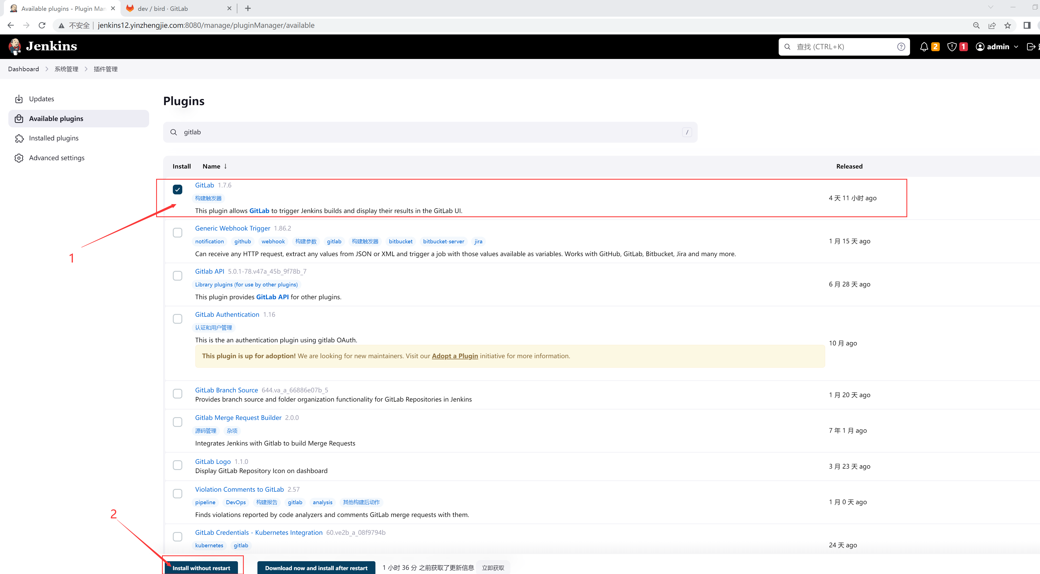Click Install without restart button
The height and width of the screenshot is (574, 1040).
tap(201, 568)
